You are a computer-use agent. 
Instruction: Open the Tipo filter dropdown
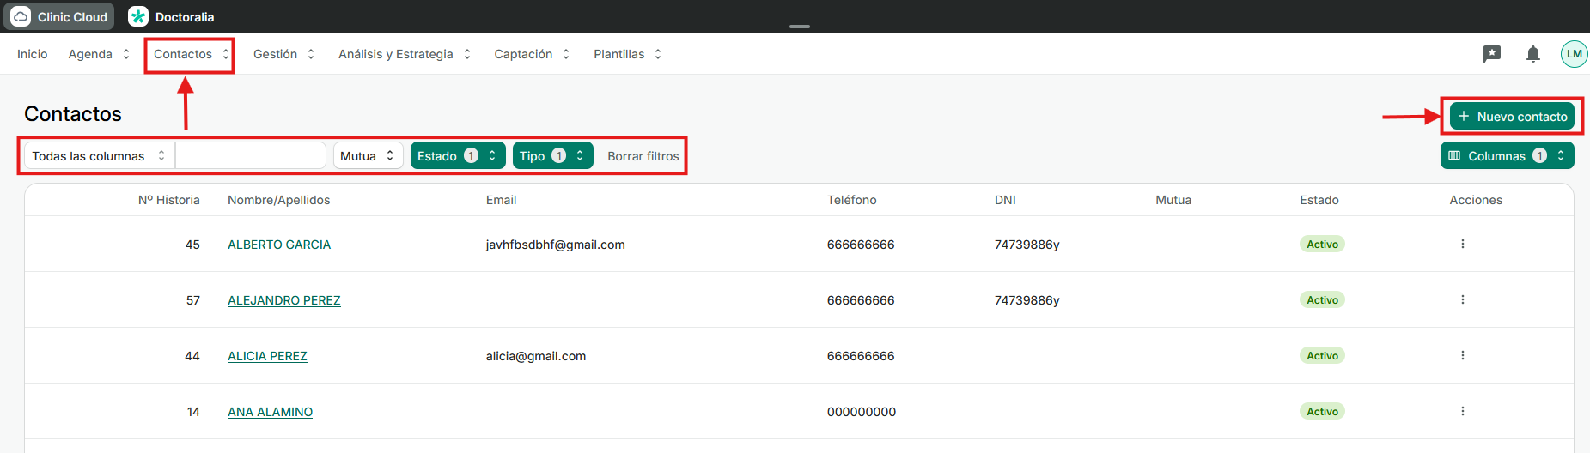(551, 156)
